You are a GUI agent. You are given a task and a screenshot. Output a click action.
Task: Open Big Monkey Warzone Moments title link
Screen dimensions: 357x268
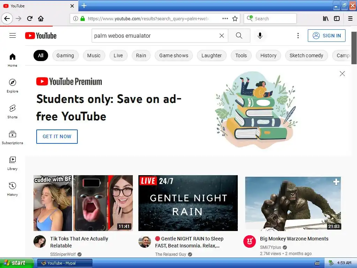click(x=294, y=239)
